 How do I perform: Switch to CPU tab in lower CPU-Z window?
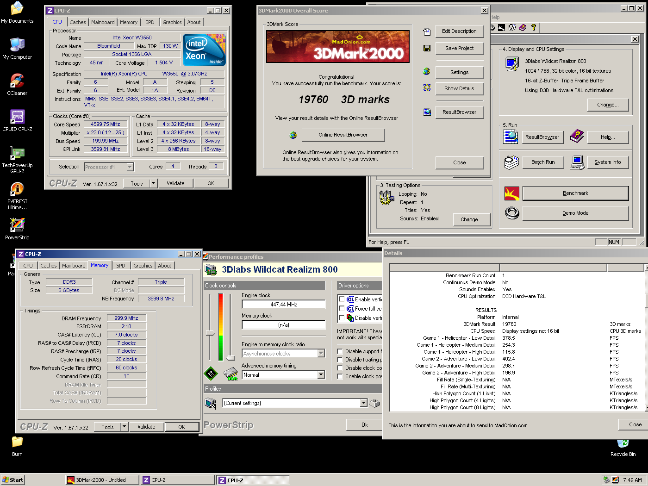pos(28,266)
